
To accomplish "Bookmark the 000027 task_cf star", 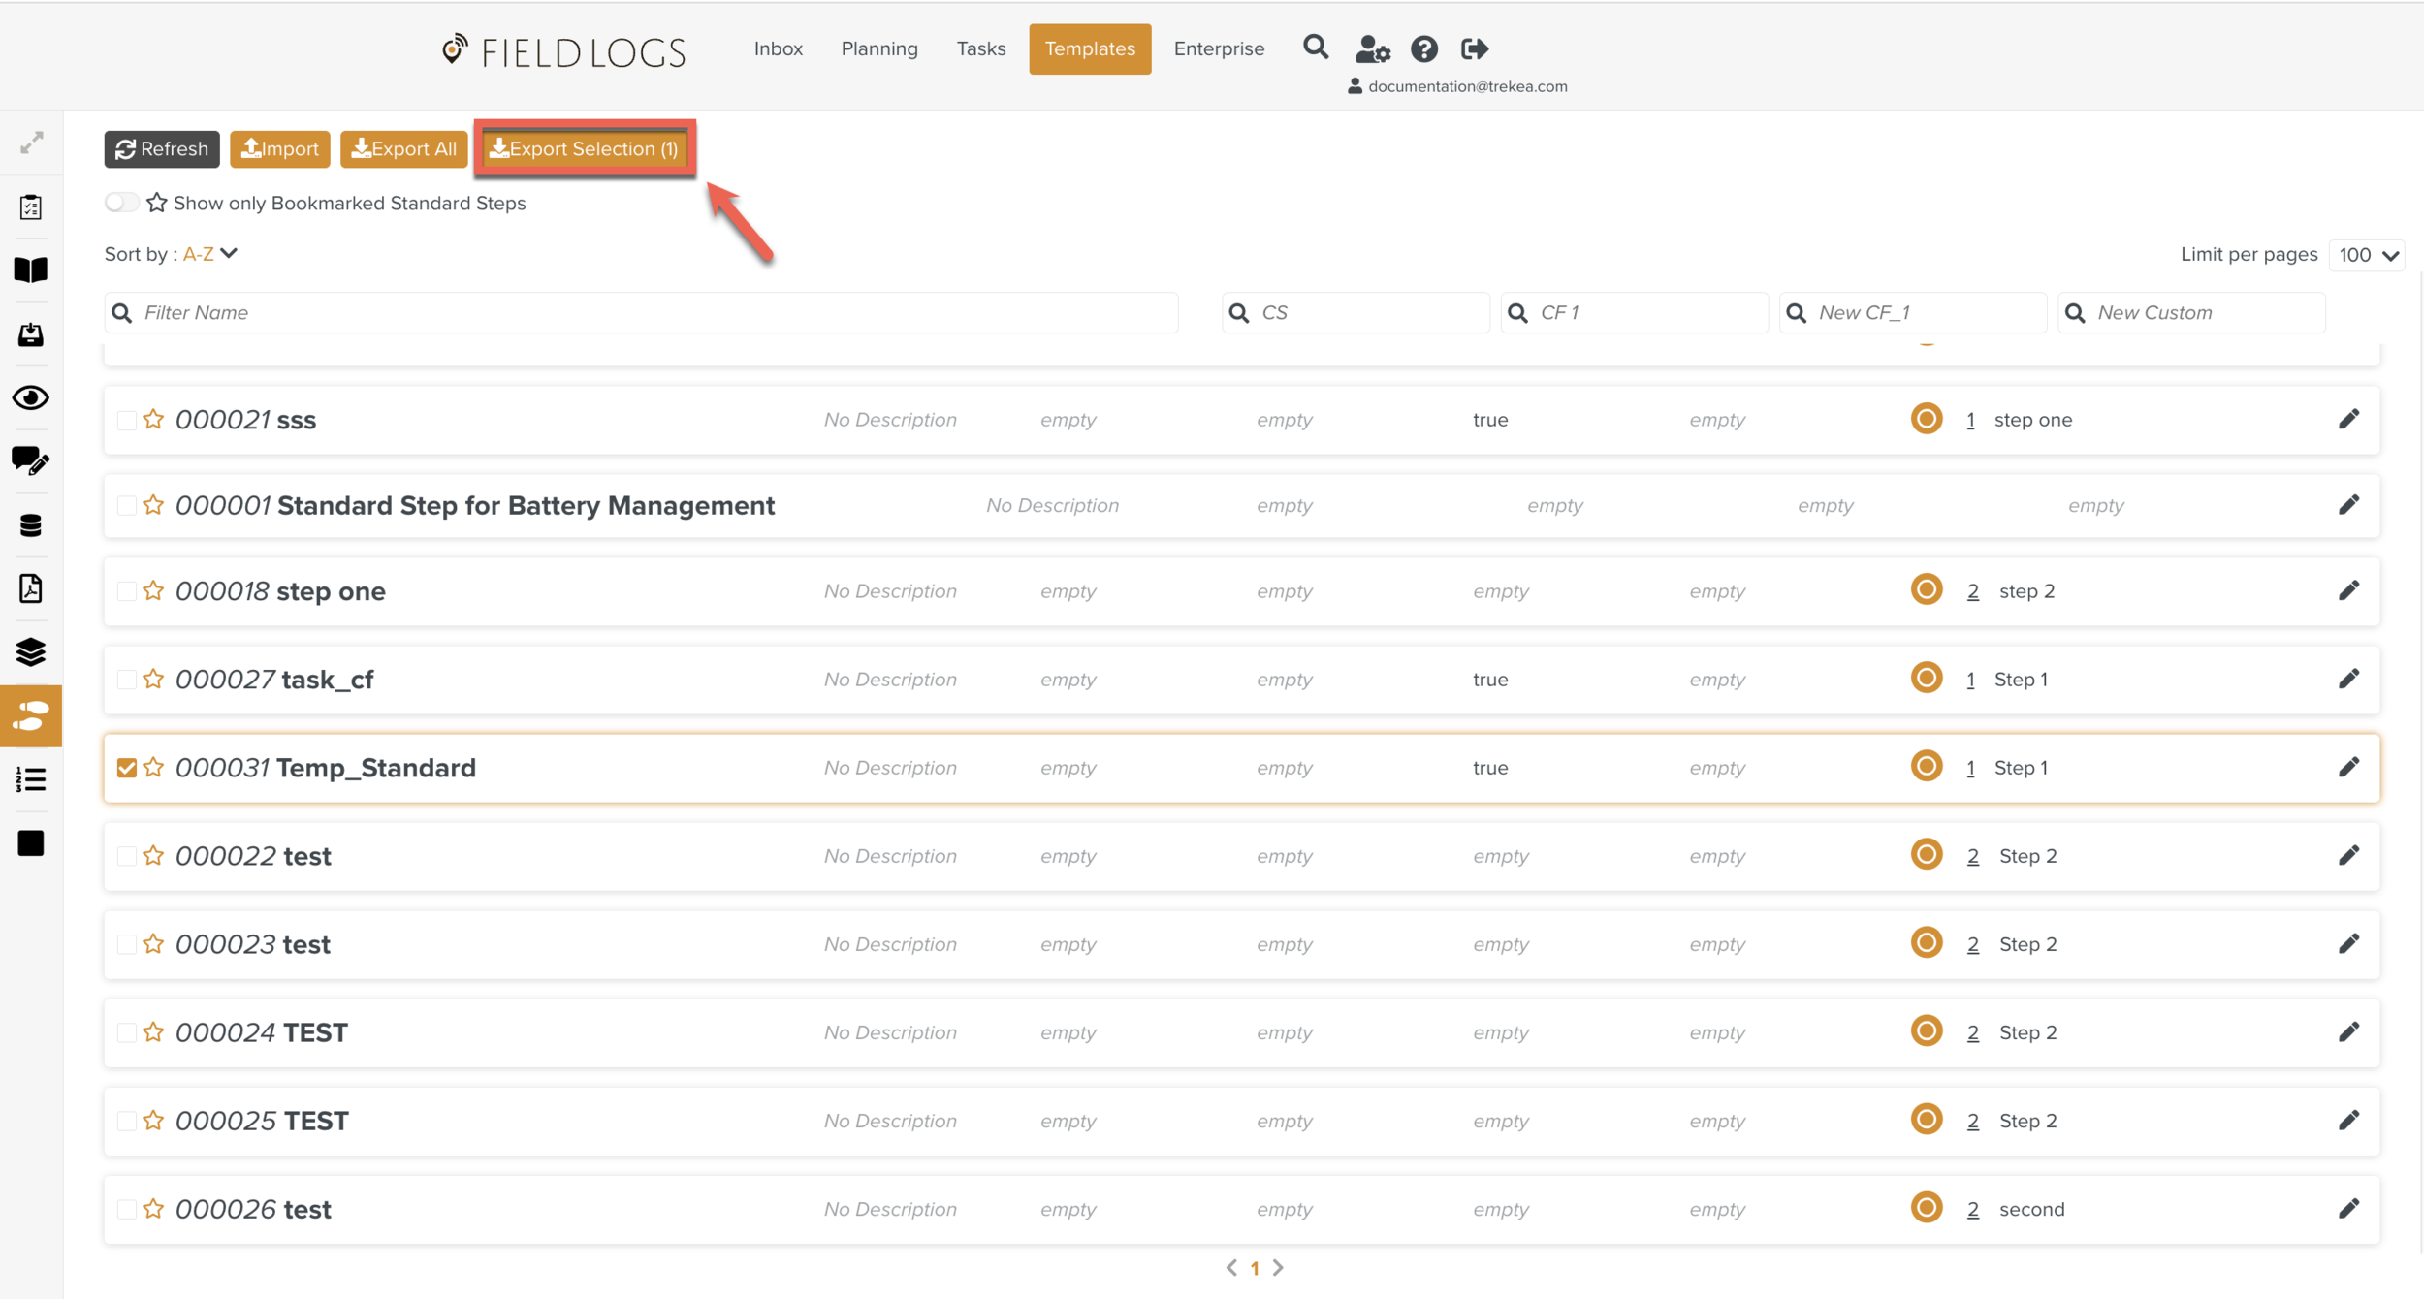I will 153,679.
